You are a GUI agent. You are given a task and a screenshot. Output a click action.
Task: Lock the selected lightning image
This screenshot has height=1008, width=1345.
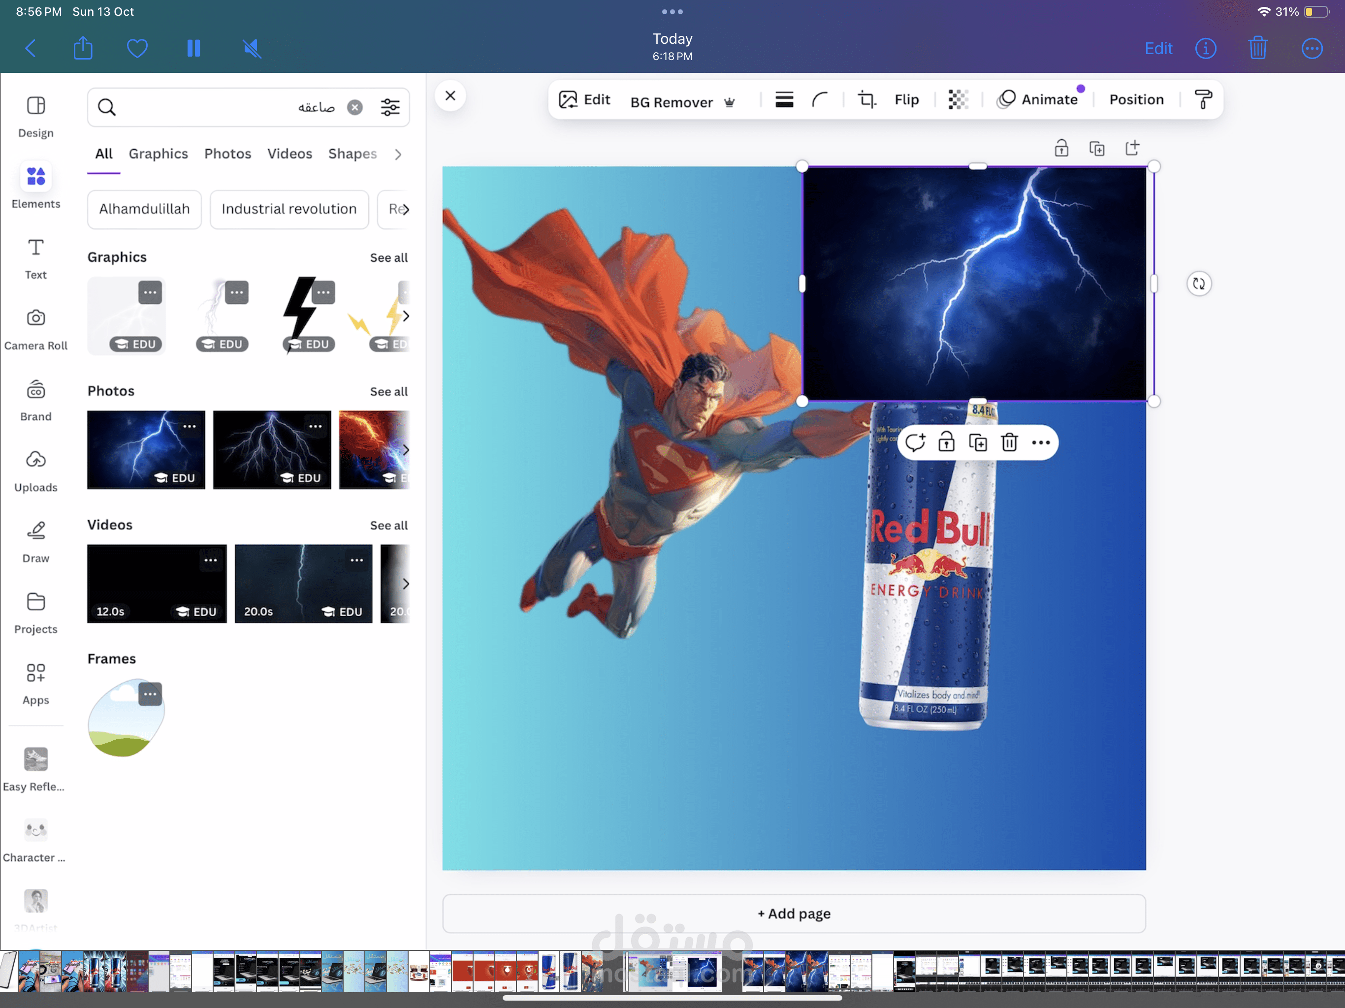pyautogui.click(x=946, y=442)
